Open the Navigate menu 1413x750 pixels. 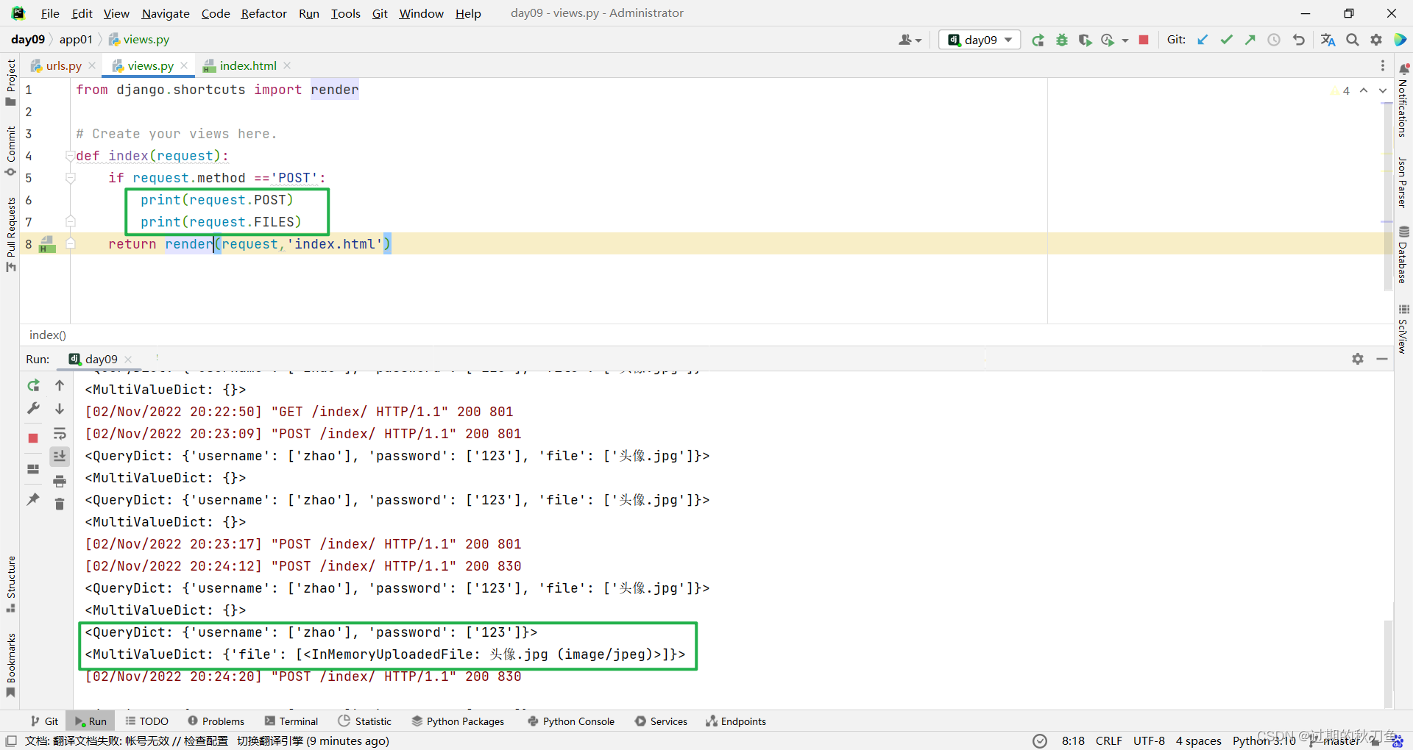[x=166, y=13]
